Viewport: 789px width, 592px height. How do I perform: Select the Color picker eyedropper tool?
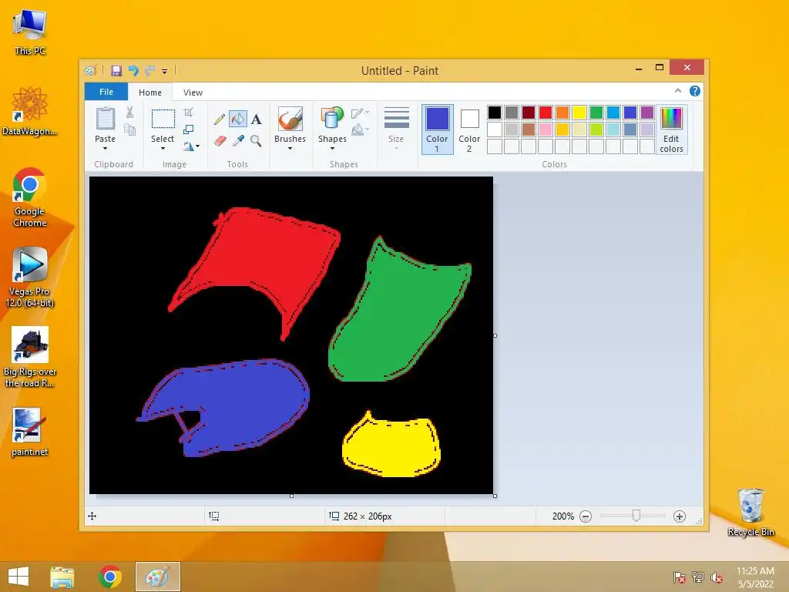tap(238, 141)
